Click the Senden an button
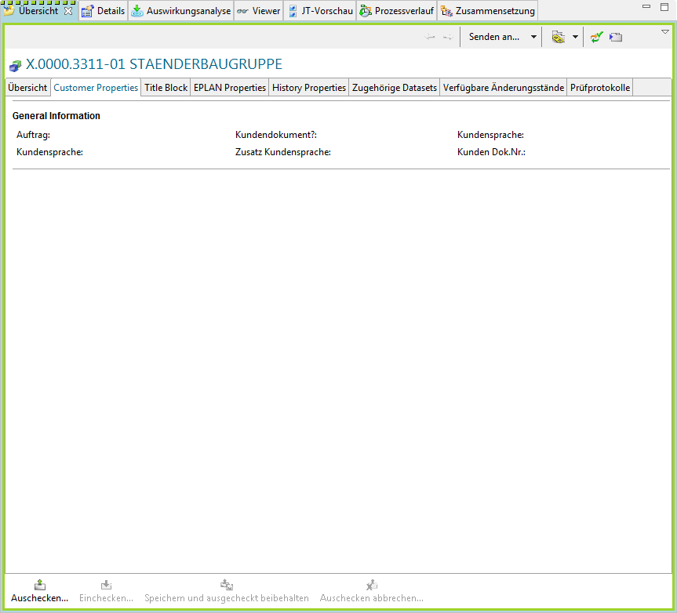This screenshot has height=613, width=677. point(493,37)
